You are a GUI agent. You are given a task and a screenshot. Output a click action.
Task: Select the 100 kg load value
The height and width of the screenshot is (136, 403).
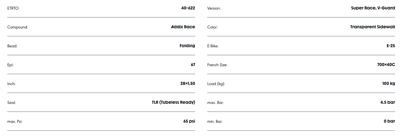(388, 84)
